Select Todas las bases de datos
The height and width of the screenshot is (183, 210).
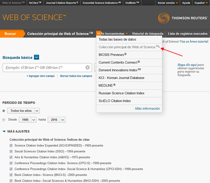pyautogui.click(x=129, y=40)
